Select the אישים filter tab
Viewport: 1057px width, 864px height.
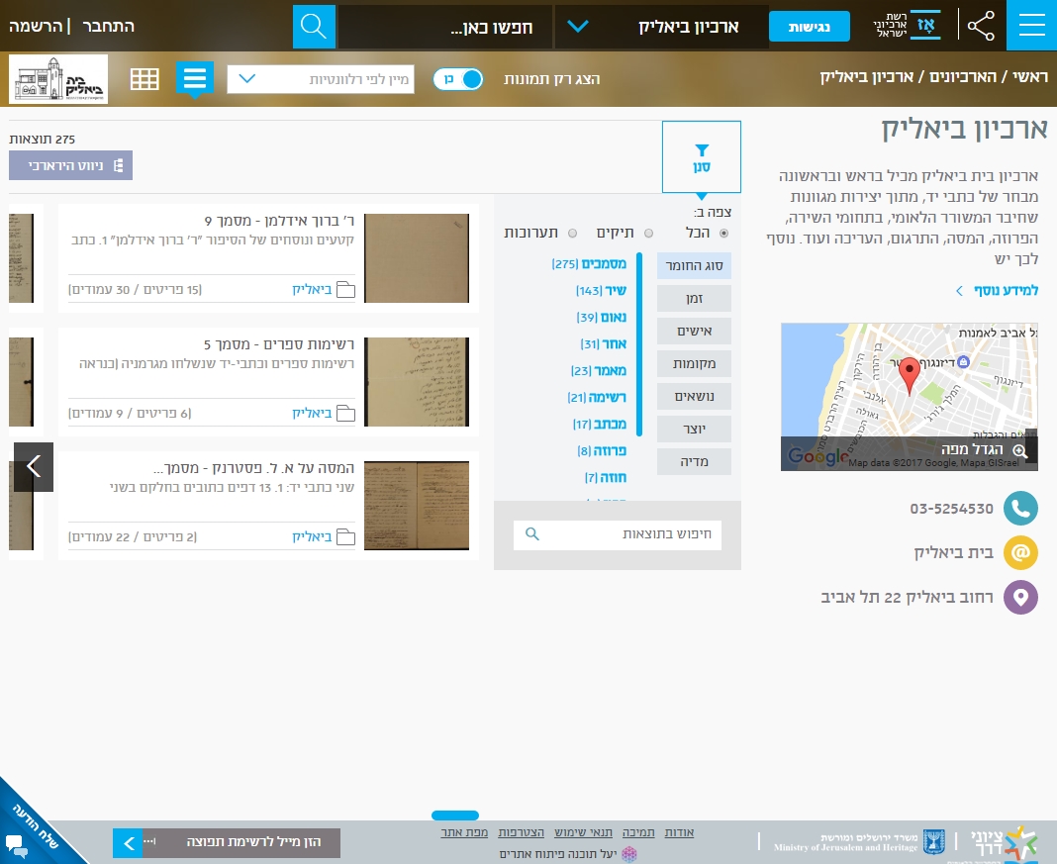(x=695, y=331)
